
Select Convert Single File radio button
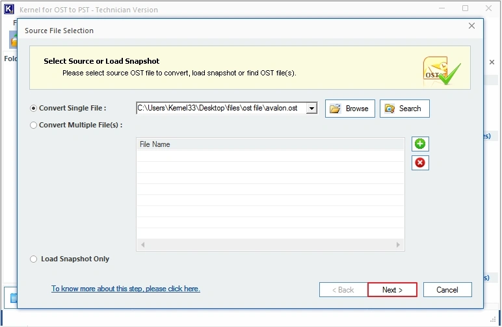pyautogui.click(x=33, y=108)
